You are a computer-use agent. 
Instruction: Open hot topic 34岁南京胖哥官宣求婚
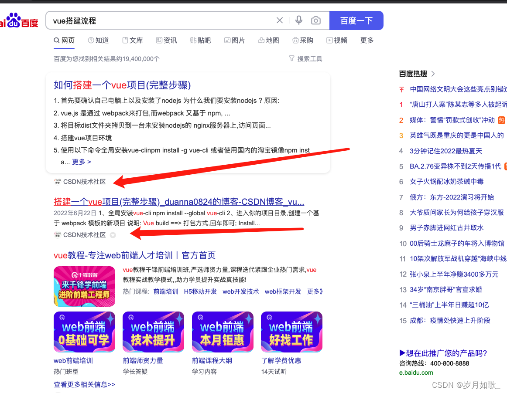pyautogui.click(x=446, y=290)
